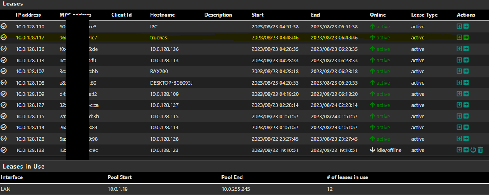Send WOL packet to 10.0.128.123
This screenshot has width=489, height=195.
tap(473, 150)
